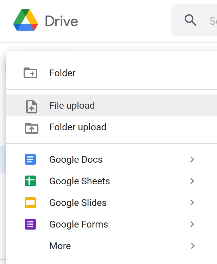Click the blue Google Docs icon
The width and height of the screenshot is (217, 264).
click(x=30, y=159)
